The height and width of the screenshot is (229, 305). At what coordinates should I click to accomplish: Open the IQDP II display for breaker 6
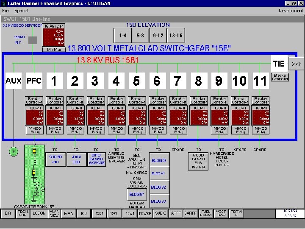(x=158, y=115)
